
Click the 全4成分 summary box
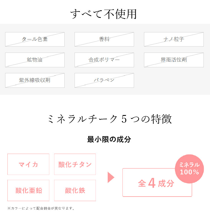click(x=157, y=183)
